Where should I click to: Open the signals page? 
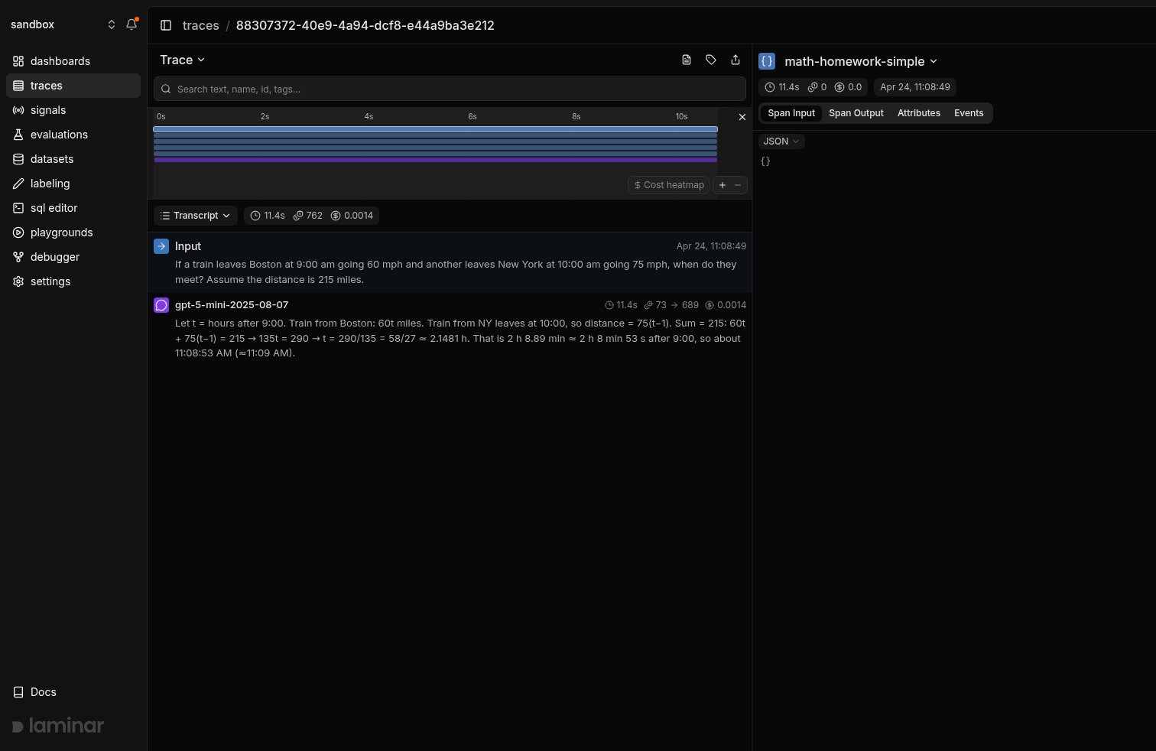(x=73, y=110)
